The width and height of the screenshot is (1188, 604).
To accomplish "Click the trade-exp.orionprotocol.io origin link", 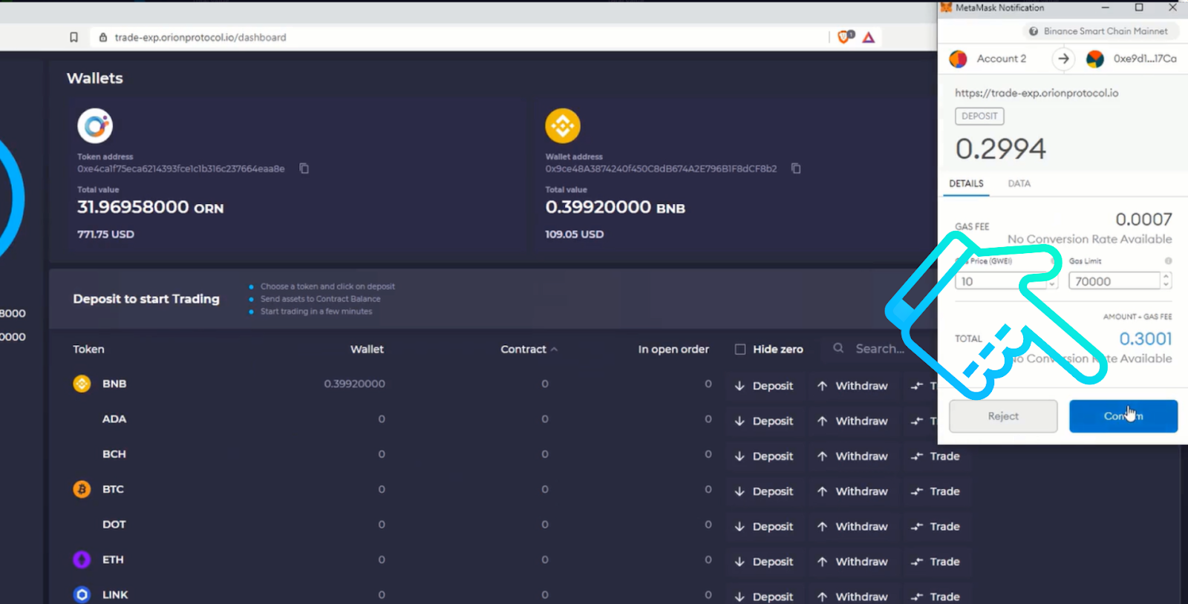I will 1037,93.
